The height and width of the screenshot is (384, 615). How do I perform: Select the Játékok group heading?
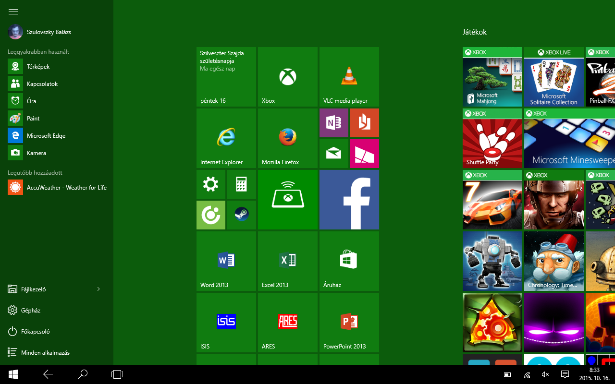pyautogui.click(x=475, y=32)
